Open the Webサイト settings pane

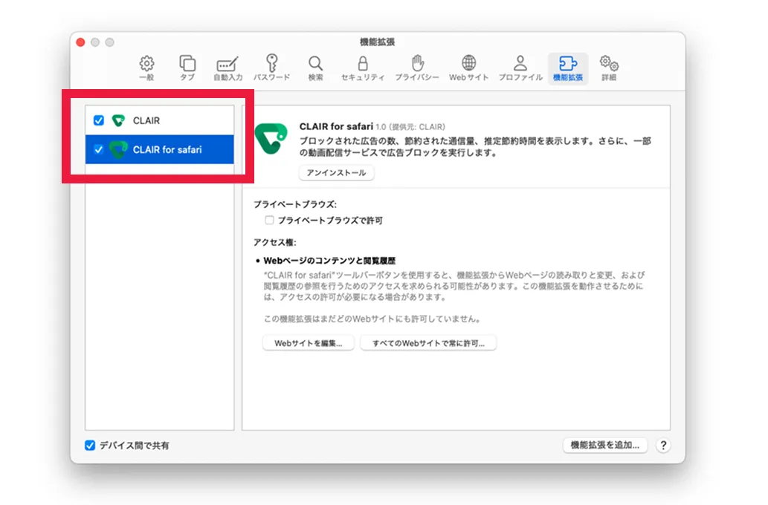pyautogui.click(x=468, y=68)
